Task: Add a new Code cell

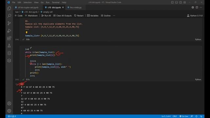Action: (18, 16)
